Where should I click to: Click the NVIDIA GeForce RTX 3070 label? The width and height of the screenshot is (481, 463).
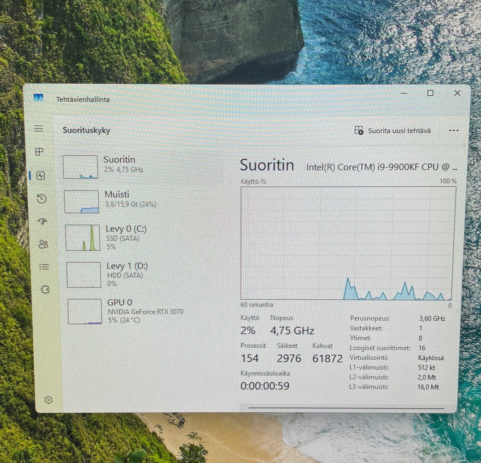pyautogui.click(x=145, y=312)
